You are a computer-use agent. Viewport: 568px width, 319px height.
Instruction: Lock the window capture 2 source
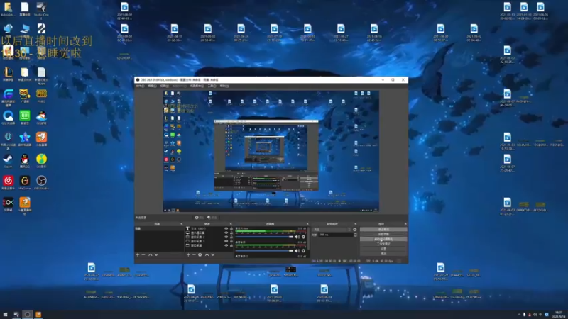[x=231, y=237]
